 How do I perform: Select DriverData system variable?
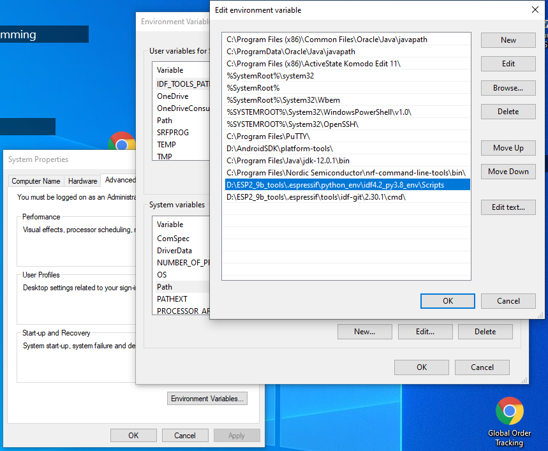[182, 251]
